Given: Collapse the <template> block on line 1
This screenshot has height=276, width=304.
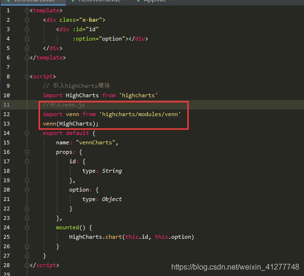Looking at the screenshot, I should click(27, 10).
